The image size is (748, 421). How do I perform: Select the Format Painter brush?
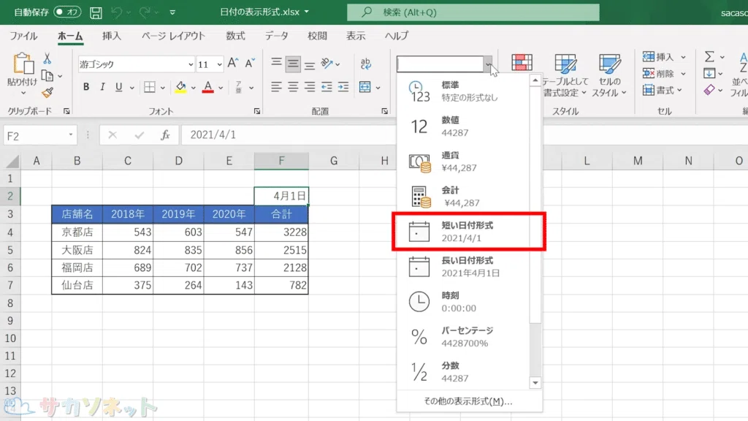[x=47, y=93]
